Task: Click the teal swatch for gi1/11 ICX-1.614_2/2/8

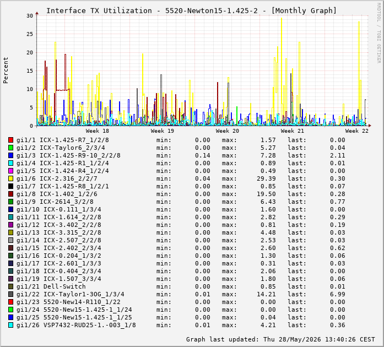Action: tap(10, 217)
